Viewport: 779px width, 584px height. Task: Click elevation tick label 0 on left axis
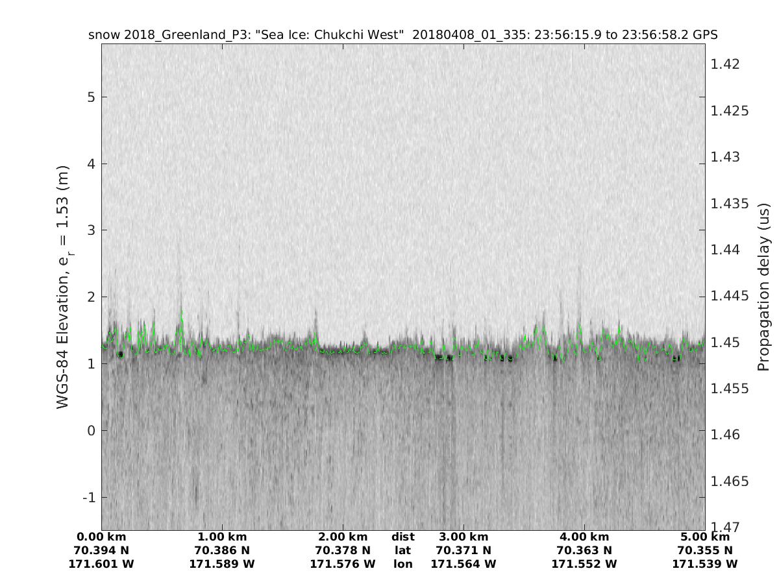(92, 431)
